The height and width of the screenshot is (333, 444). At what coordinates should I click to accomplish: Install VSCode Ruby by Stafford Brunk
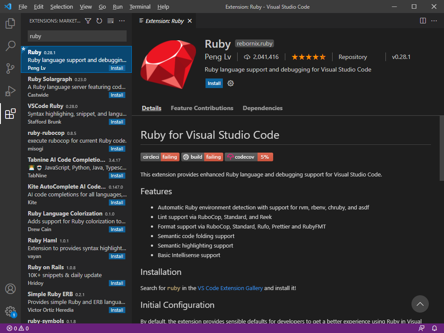(x=117, y=122)
